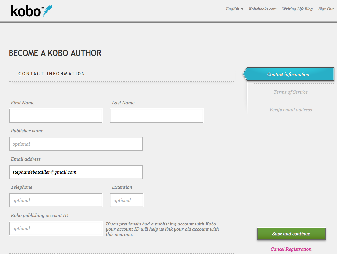This screenshot has height=254, width=337.
Task: Click the "First Name" label
Action: click(23, 103)
